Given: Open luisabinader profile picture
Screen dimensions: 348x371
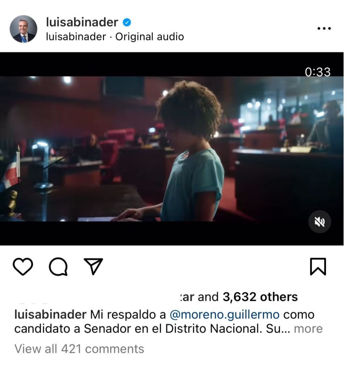Looking at the screenshot, I should coord(24,29).
